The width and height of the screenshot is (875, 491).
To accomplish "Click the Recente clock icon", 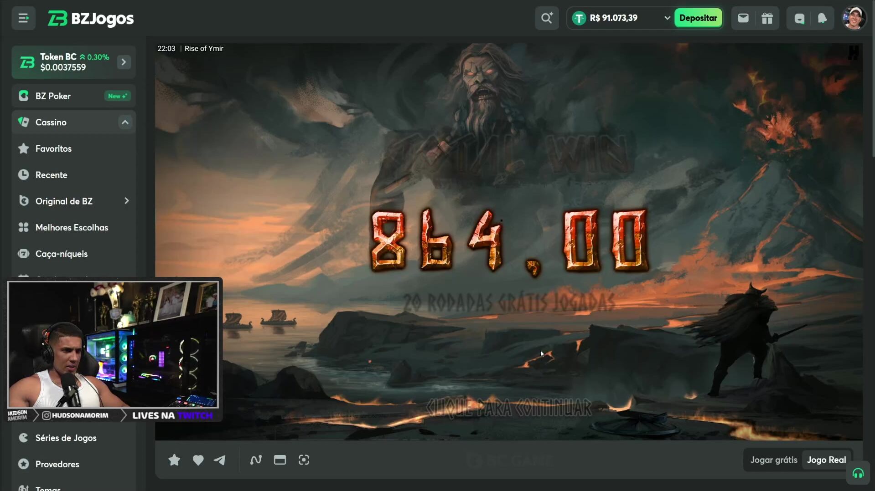I will pyautogui.click(x=23, y=175).
